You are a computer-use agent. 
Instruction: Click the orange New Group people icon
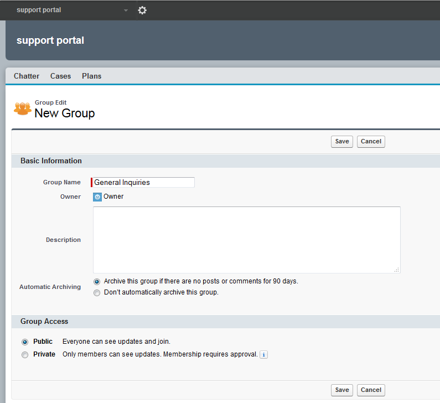coord(23,108)
